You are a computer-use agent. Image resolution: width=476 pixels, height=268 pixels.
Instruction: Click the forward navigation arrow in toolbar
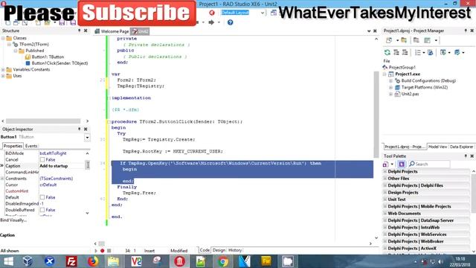(x=211, y=22)
